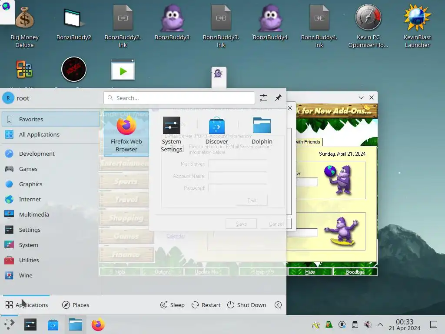Open the Office-style colored squares desktop icon
This screenshot has height=334, width=445.
[24, 69]
